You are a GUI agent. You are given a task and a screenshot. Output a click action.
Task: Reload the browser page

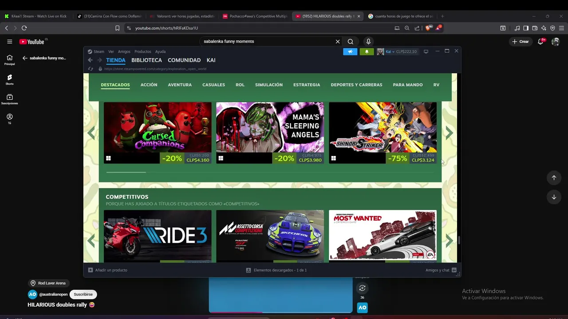tap(24, 28)
